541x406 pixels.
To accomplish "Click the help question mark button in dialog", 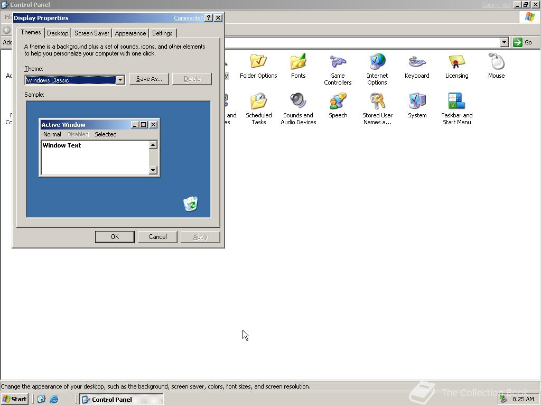I will click(x=208, y=18).
